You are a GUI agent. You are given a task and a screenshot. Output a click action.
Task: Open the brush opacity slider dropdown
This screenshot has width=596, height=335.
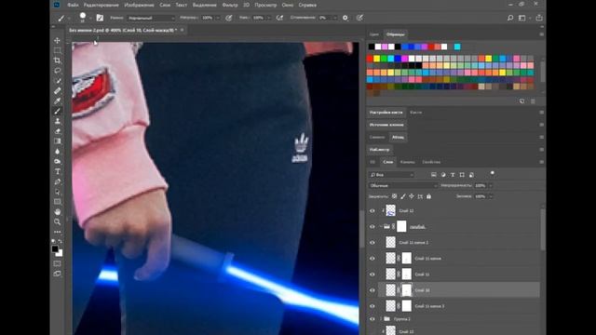(218, 18)
